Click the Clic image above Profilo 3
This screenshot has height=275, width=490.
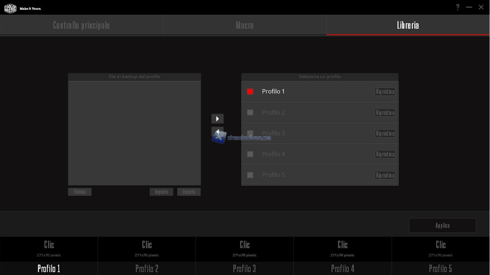[244, 249]
